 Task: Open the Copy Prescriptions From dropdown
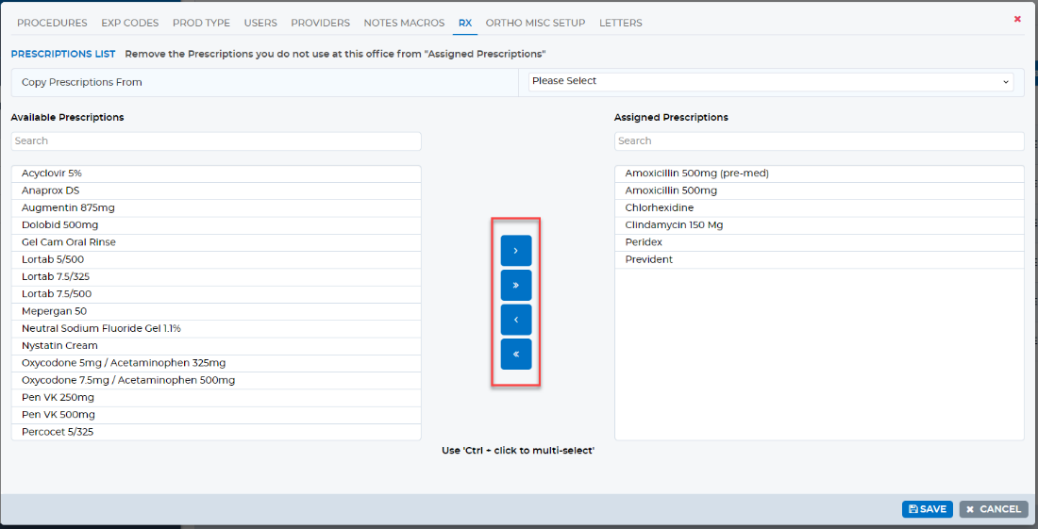click(771, 81)
